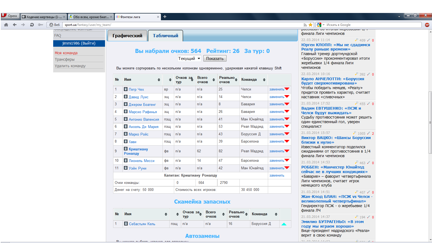Close the Фэнтези лига tab

(158, 17)
